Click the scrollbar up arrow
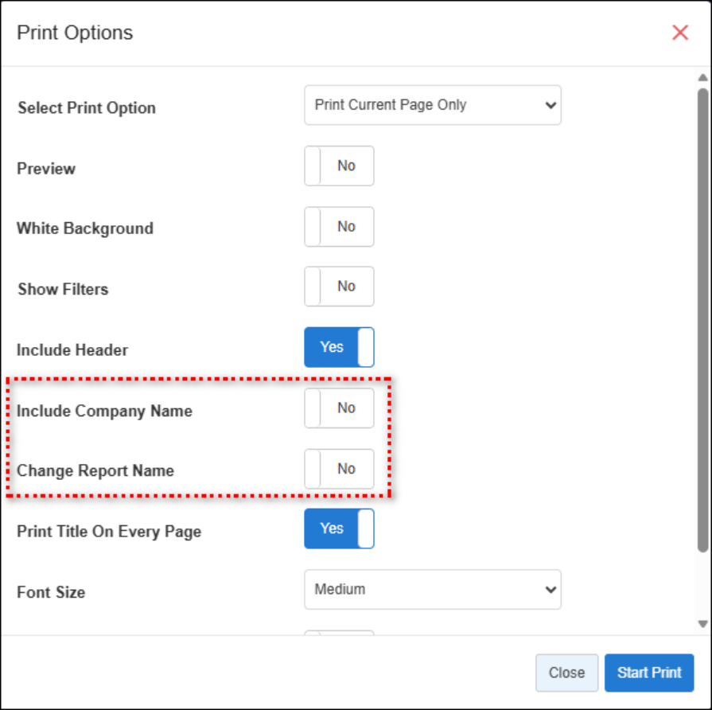This screenshot has width=712, height=710. (x=702, y=78)
